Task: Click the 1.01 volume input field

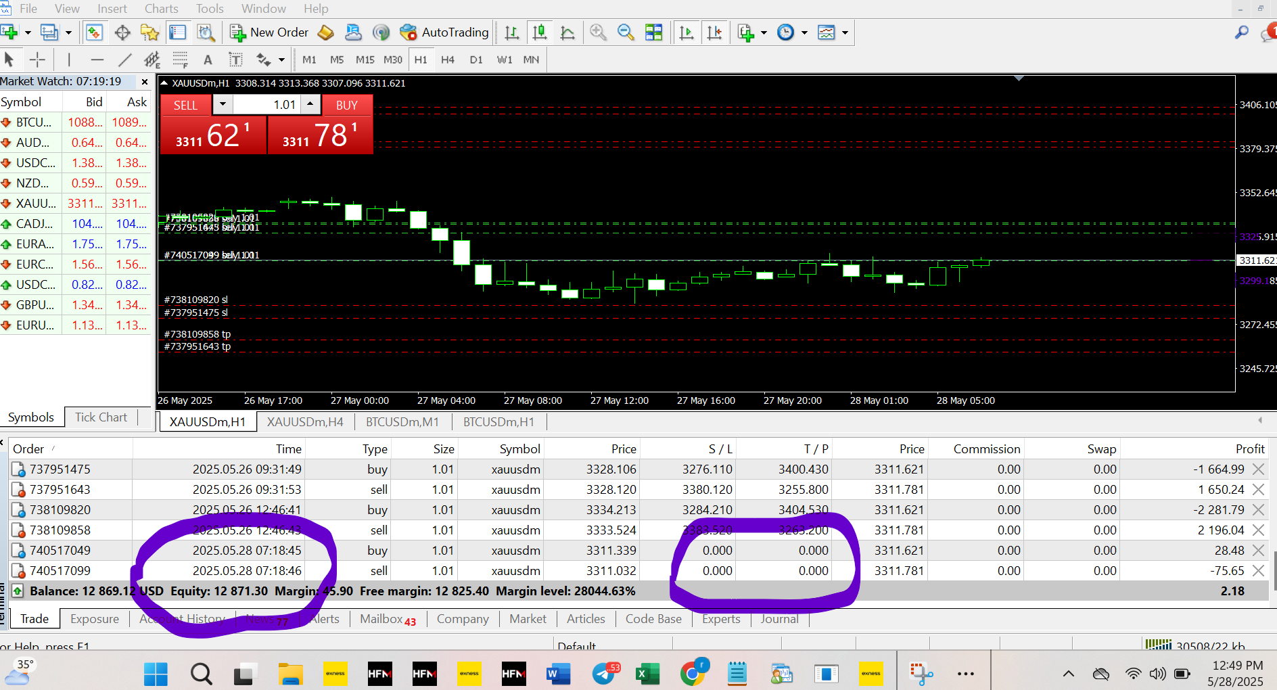Action: click(x=266, y=105)
